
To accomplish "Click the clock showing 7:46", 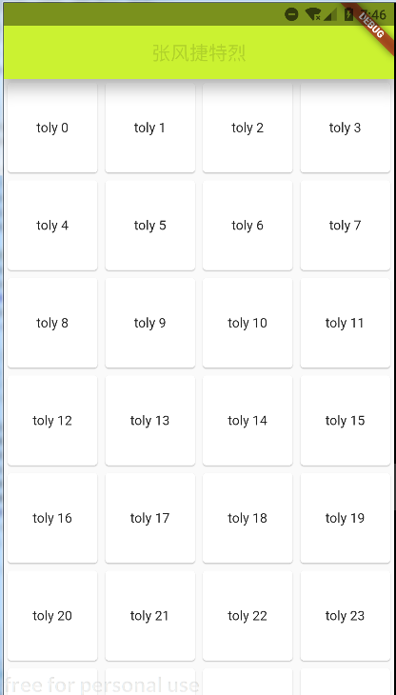I will [373, 14].
